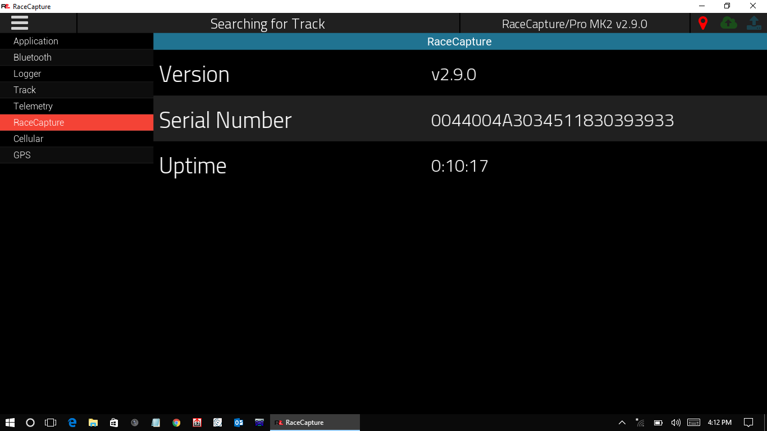Open Task View in the taskbar
The height and width of the screenshot is (431, 767).
tap(51, 423)
